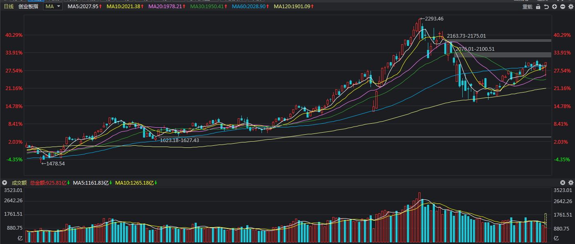Viewport: 575px width, 244px height.
Task: Close the volume panel with X icon
Action: click(563, 183)
